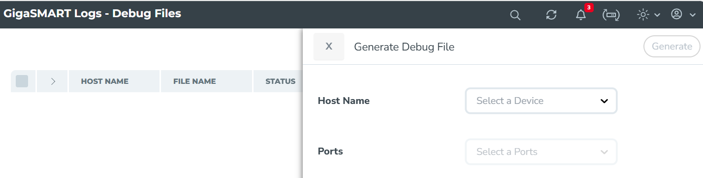Click the Host Name field label

(344, 101)
